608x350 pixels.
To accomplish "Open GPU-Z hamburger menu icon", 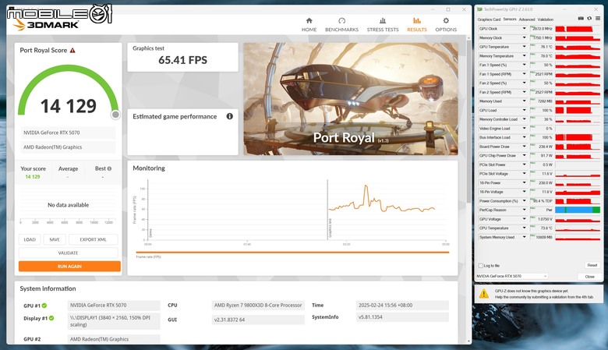I will 598,18.
